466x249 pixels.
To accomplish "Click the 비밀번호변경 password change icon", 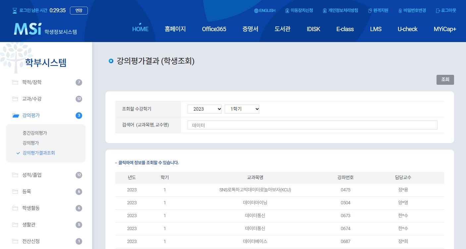I will tap(400, 10).
